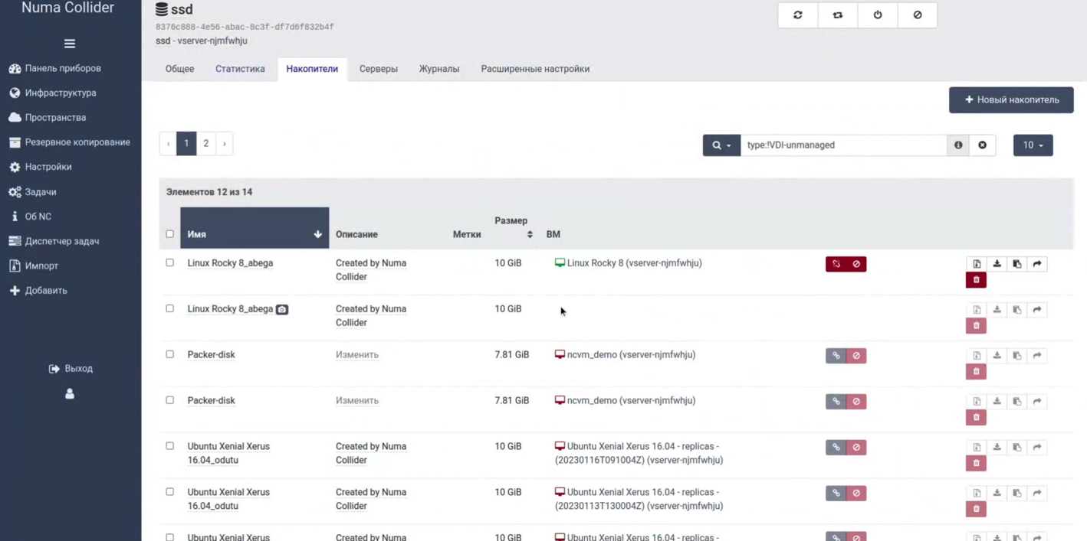This screenshot has width=1087, height=541.
Task: Click the Новый накопитель button
Action: [x=1011, y=100]
